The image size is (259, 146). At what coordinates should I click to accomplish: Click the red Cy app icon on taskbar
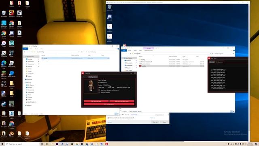pyautogui.click(x=106, y=144)
